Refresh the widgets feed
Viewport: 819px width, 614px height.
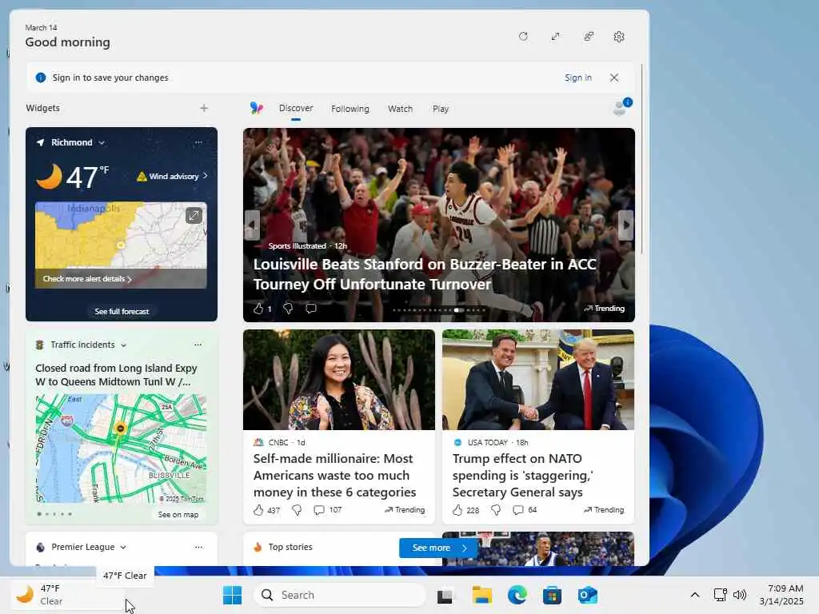tap(523, 37)
